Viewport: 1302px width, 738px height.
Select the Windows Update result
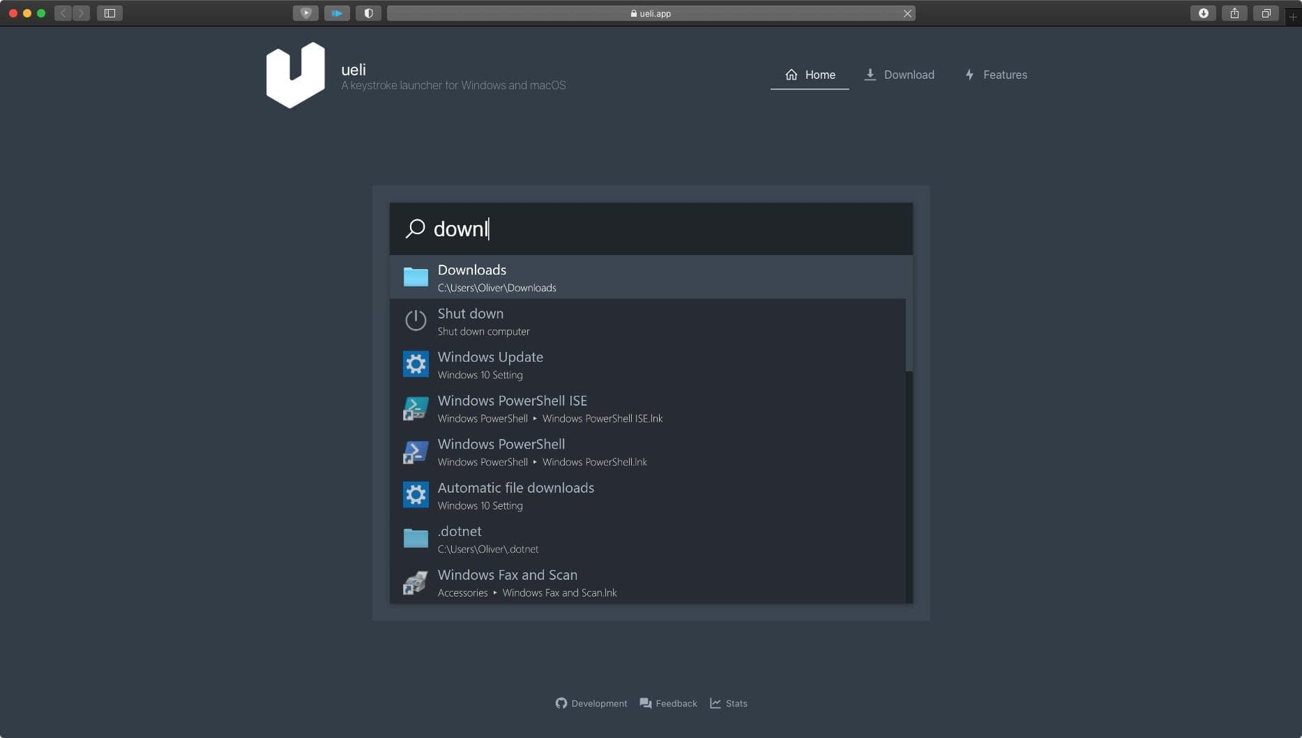tap(647, 364)
